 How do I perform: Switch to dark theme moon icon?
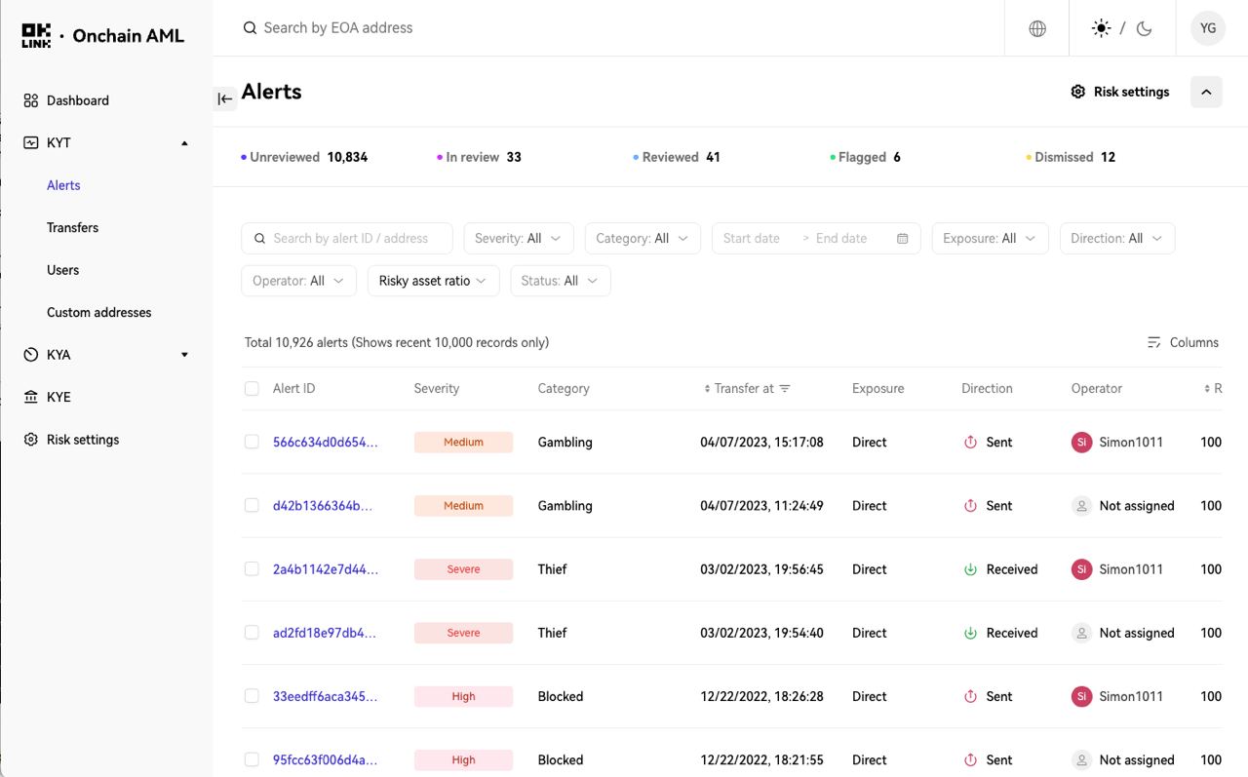(x=1145, y=28)
